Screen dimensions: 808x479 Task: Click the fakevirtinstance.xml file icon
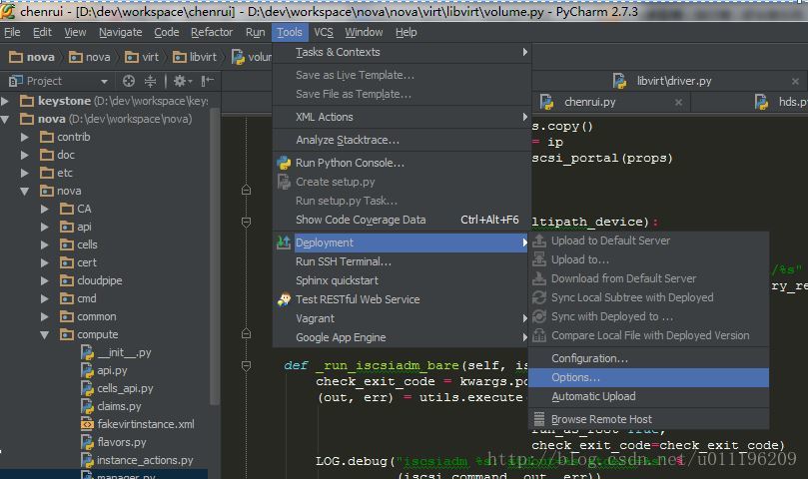coord(87,424)
